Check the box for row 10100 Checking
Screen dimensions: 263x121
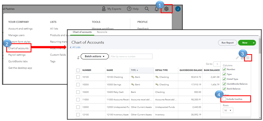[78, 77]
